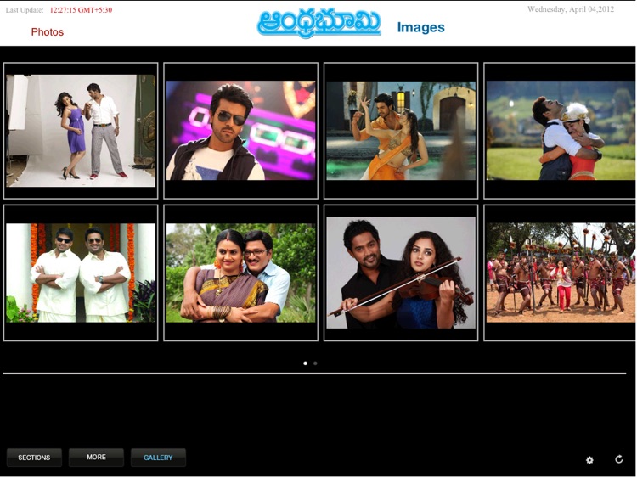Open photo of couple in studio shoot
This screenshot has height=478, width=637.
[81, 131]
